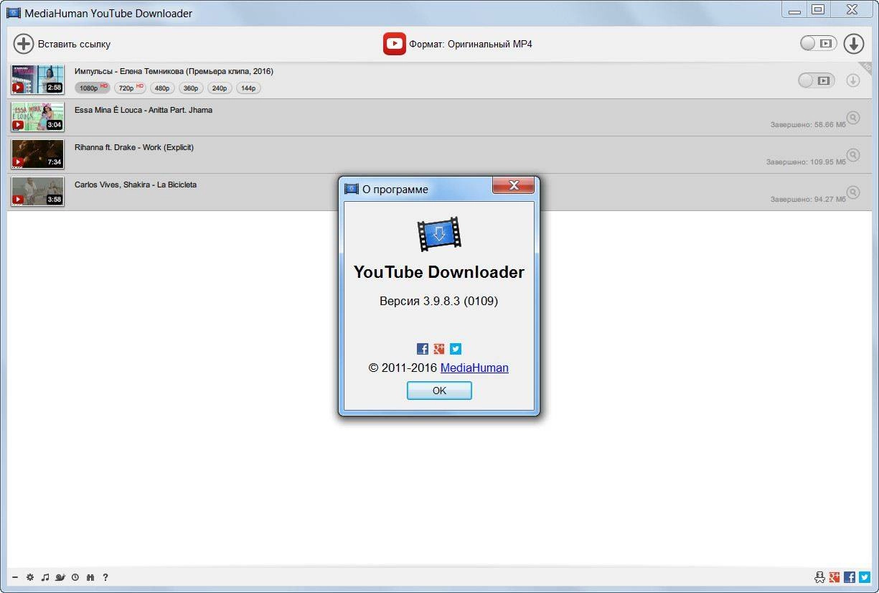The height and width of the screenshot is (593, 879).
Task: Maximize the MediaHuman YouTube Downloader window
Action: (x=817, y=9)
